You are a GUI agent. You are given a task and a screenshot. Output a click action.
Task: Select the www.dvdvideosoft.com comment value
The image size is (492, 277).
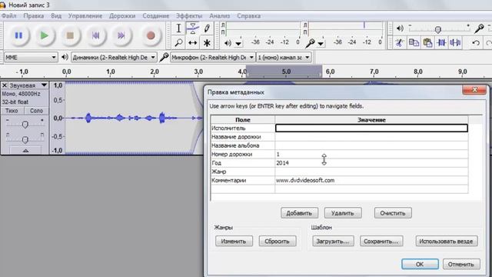pyautogui.click(x=305, y=180)
